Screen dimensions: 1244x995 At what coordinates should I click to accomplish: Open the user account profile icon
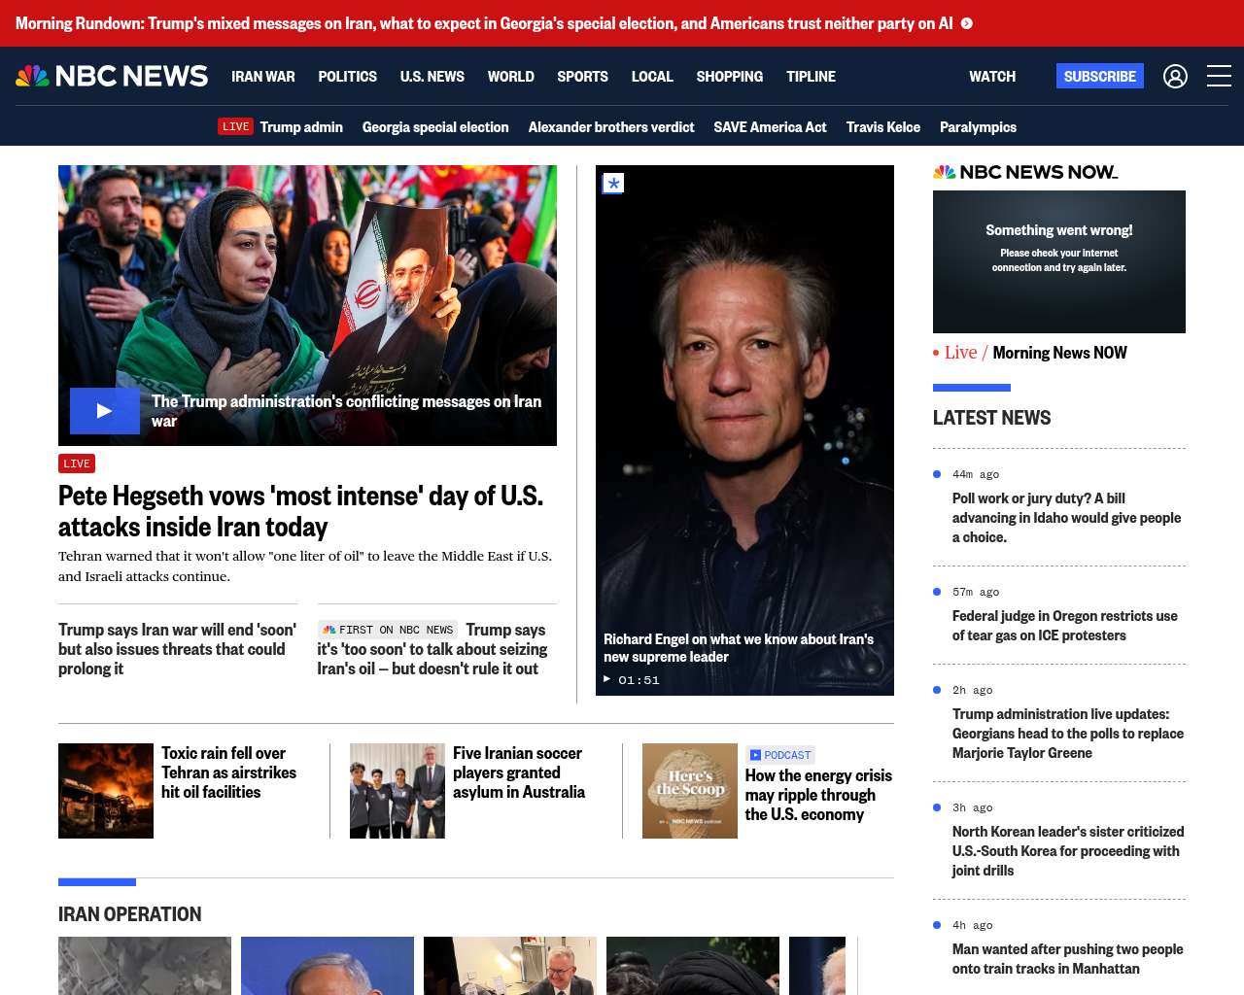pos(1175,76)
